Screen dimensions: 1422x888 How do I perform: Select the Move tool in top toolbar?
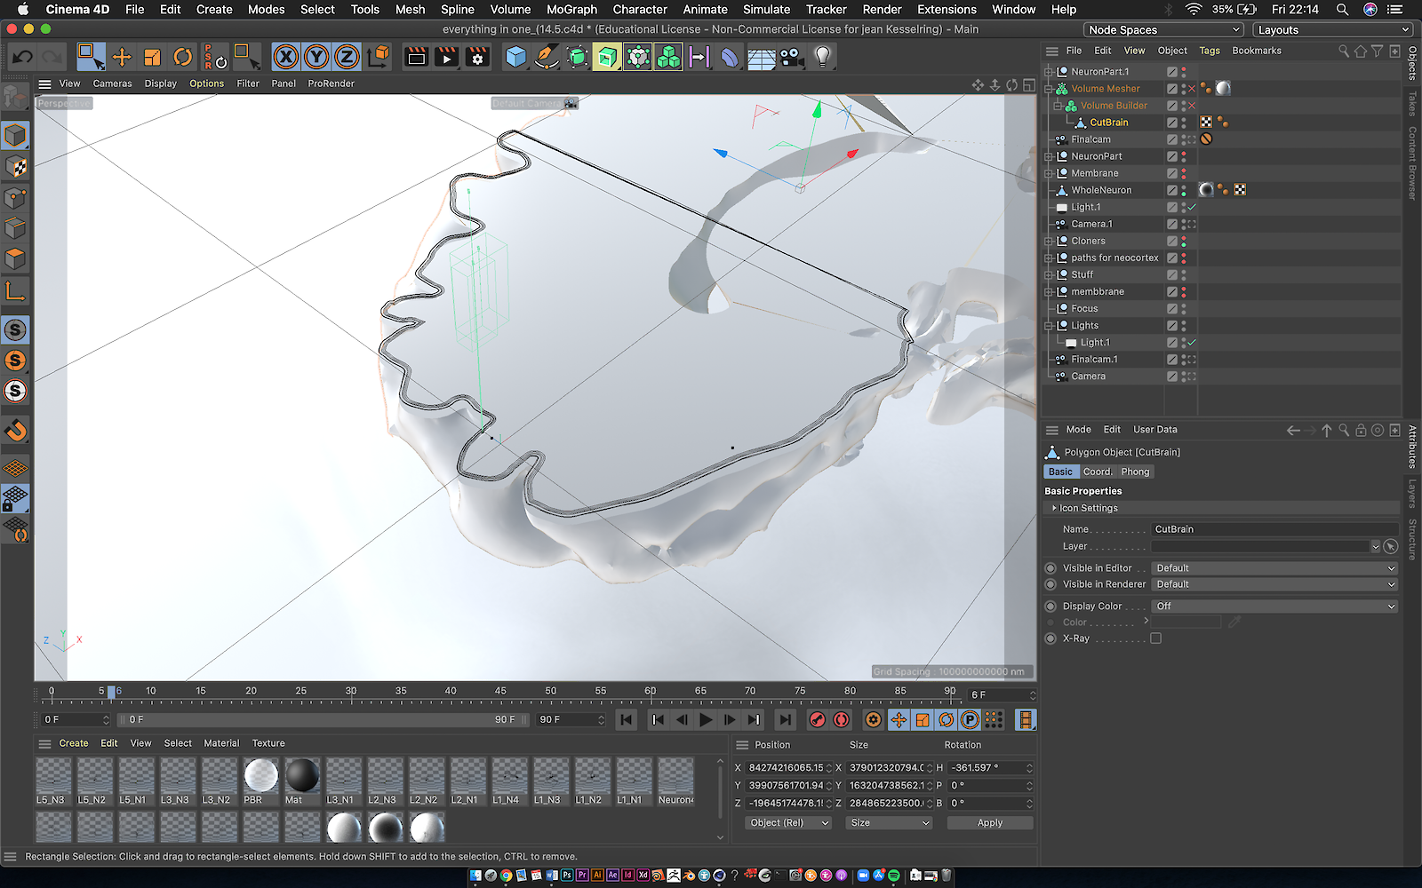click(x=122, y=58)
